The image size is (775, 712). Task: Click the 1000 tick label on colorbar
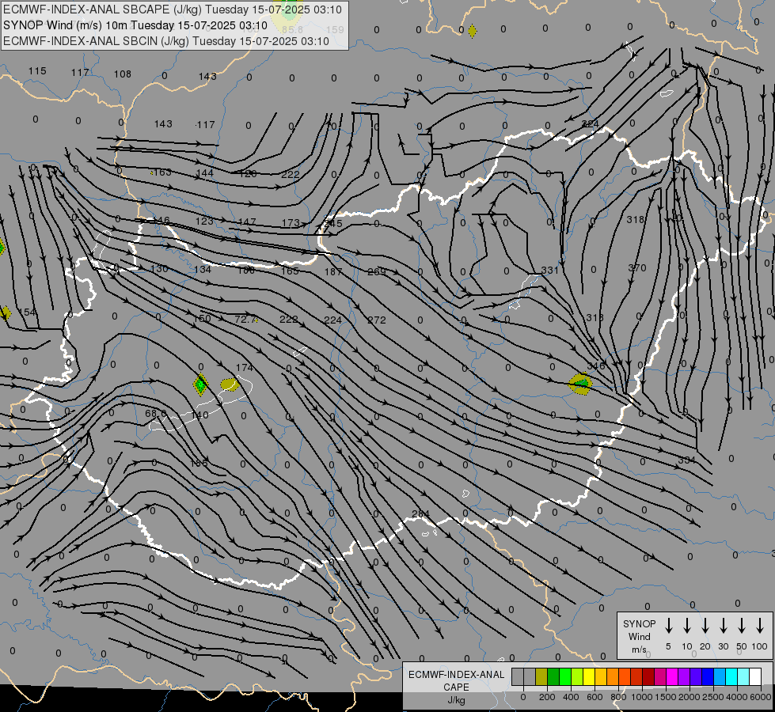[x=641, y=697]
